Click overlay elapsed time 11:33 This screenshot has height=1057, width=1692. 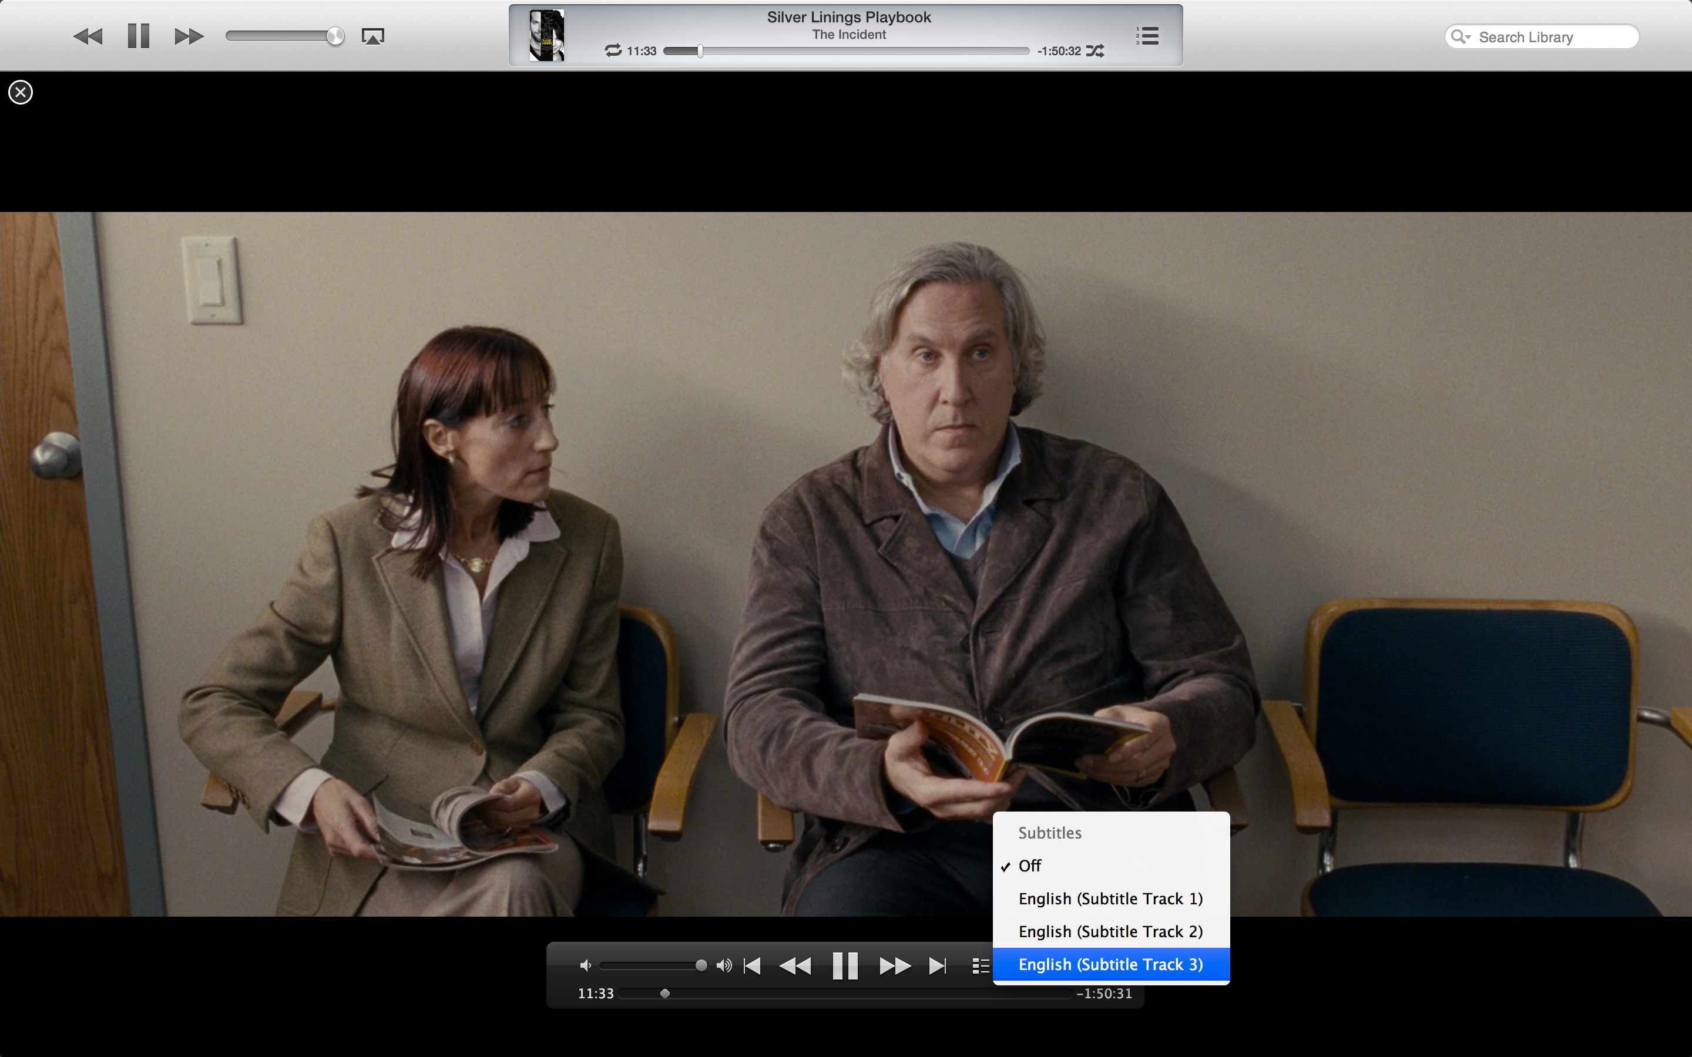(596, 994)
